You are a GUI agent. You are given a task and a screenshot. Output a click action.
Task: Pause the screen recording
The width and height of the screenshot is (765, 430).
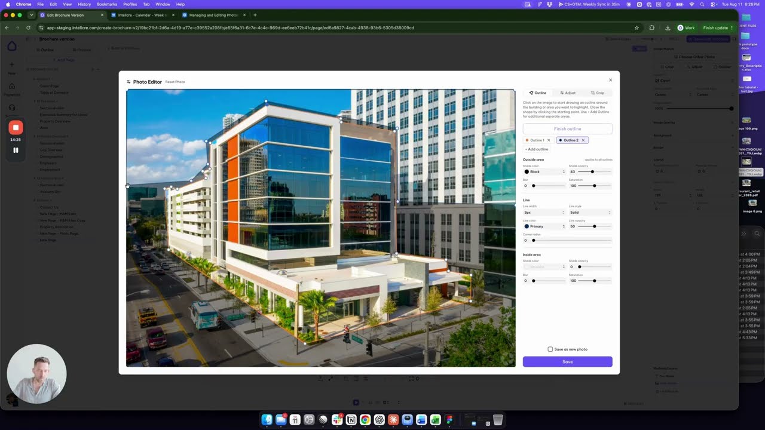[x=16, y=150]
